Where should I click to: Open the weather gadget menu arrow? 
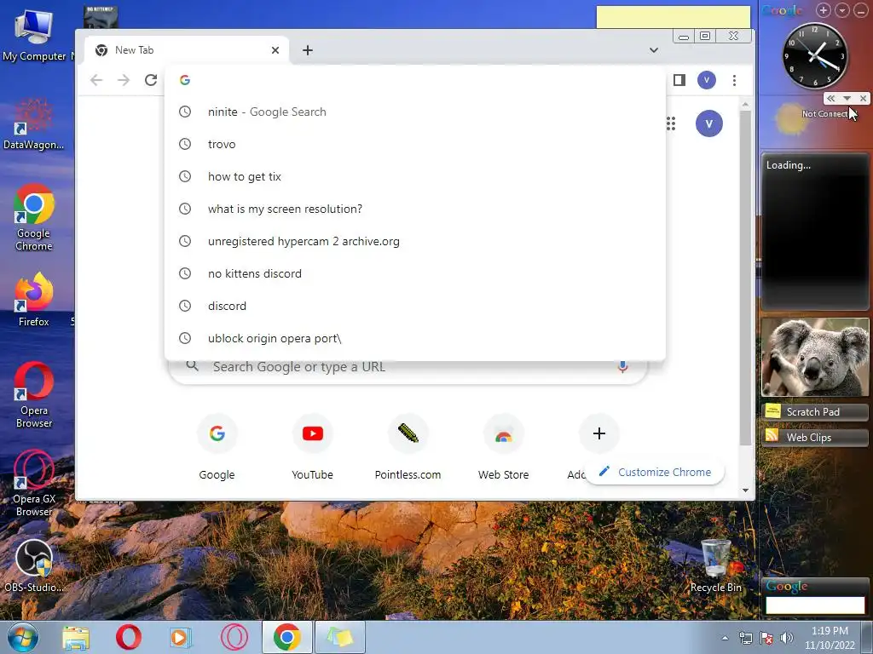(847, 99)
